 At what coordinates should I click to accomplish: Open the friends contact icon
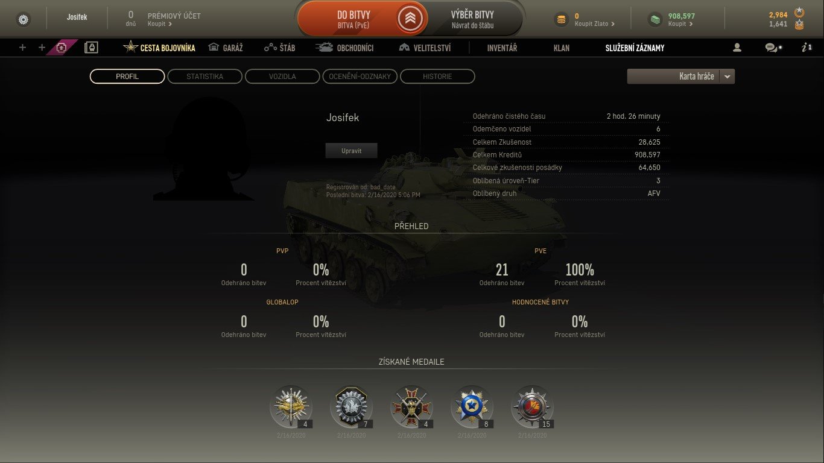tap(737, 48)
